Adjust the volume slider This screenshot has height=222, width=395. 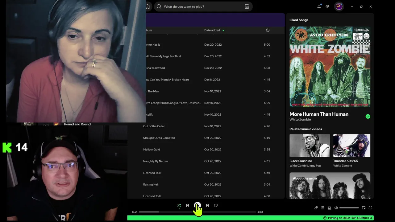[349, 208]
